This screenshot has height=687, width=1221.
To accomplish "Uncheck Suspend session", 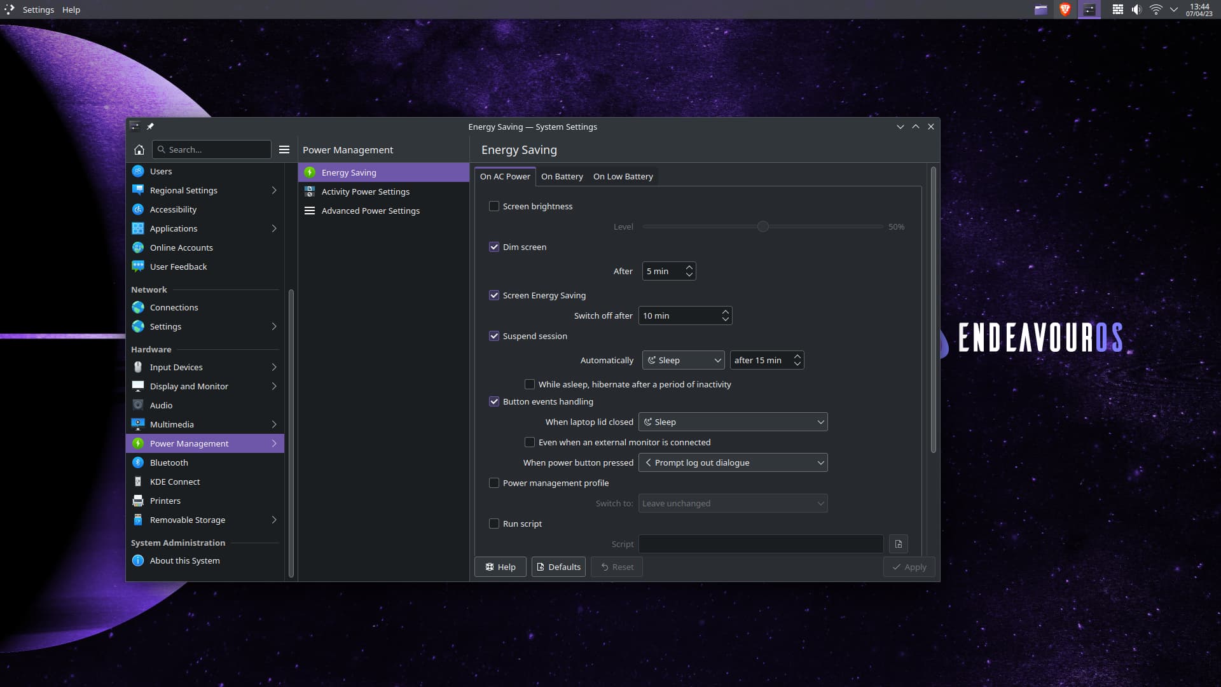I will click(x=493, y=336).
